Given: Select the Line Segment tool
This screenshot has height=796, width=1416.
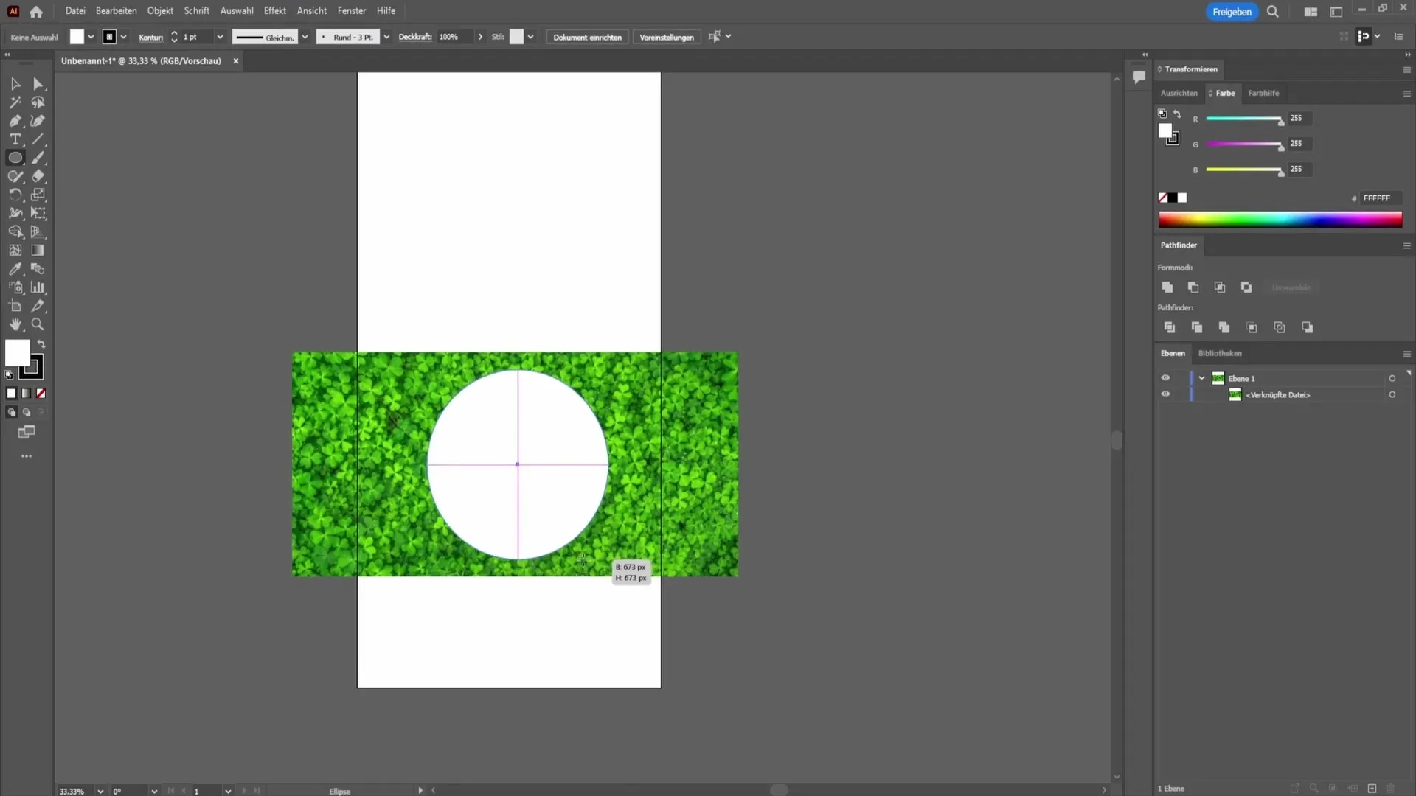Looking at the screenshot, I should click(x=38, y=139).
